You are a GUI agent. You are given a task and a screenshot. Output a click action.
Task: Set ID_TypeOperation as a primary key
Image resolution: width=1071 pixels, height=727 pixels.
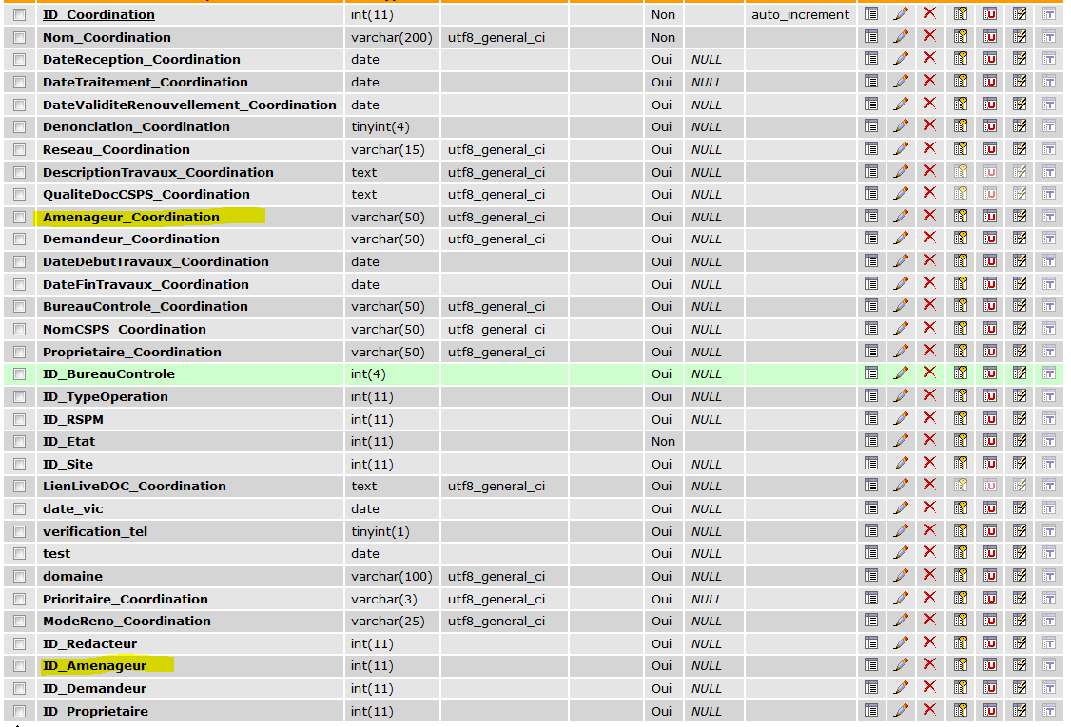(960, 396)
